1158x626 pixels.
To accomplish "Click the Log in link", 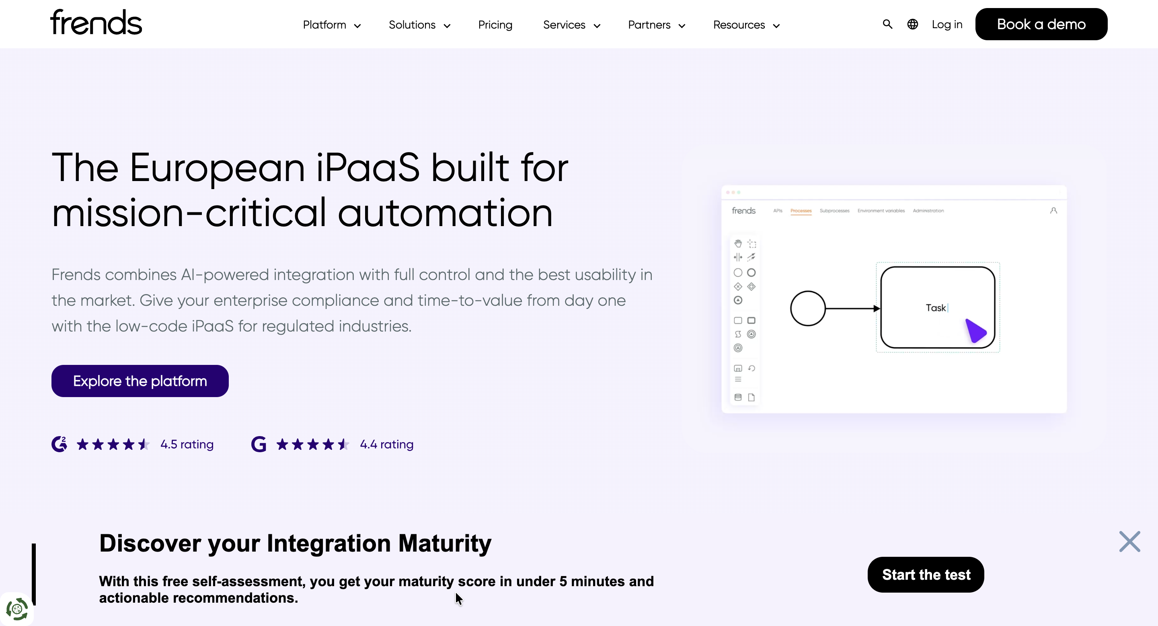I will (947, 25).
